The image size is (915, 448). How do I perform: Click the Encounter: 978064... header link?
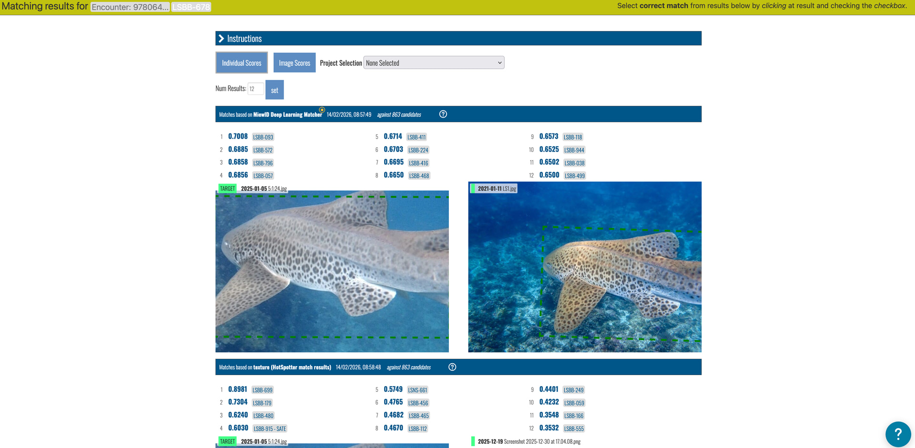130,7
